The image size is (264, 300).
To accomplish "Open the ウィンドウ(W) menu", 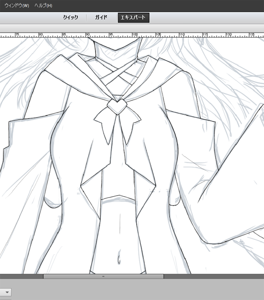I will pyautogui.click(x=17, y=6).
